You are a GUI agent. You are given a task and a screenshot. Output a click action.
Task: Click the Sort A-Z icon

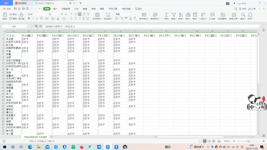tap(181, 15)
